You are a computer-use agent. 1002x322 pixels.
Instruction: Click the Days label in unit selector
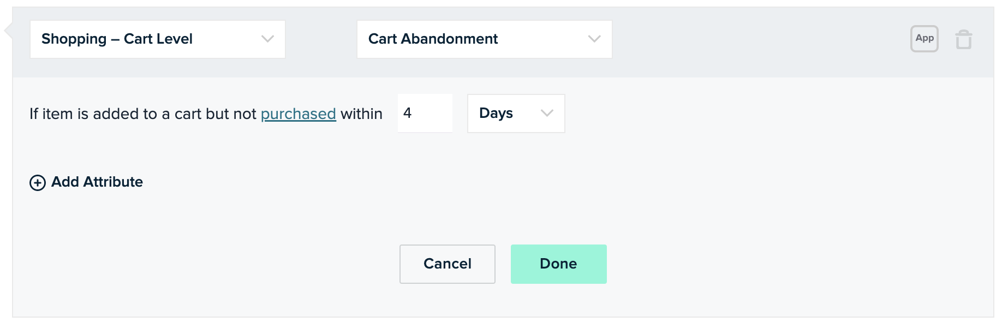click(496, 113)
